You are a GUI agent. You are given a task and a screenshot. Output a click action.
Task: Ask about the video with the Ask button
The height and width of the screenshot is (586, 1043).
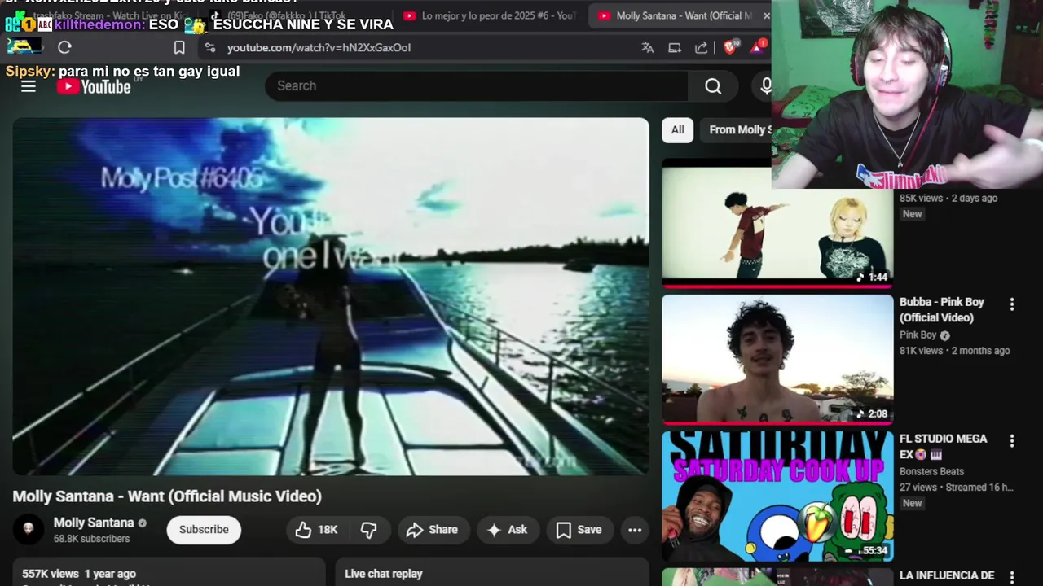[x=508, y=530]
